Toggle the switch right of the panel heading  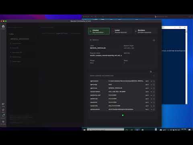pyautogui.click(x=154, y=40)
